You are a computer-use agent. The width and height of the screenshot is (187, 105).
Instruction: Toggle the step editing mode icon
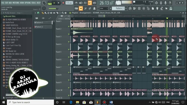click(x=85, y=8)
